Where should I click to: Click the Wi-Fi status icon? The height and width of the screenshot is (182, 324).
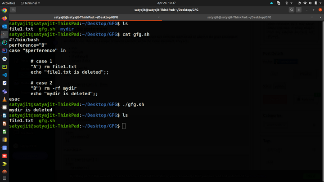(x=305, y=3)
